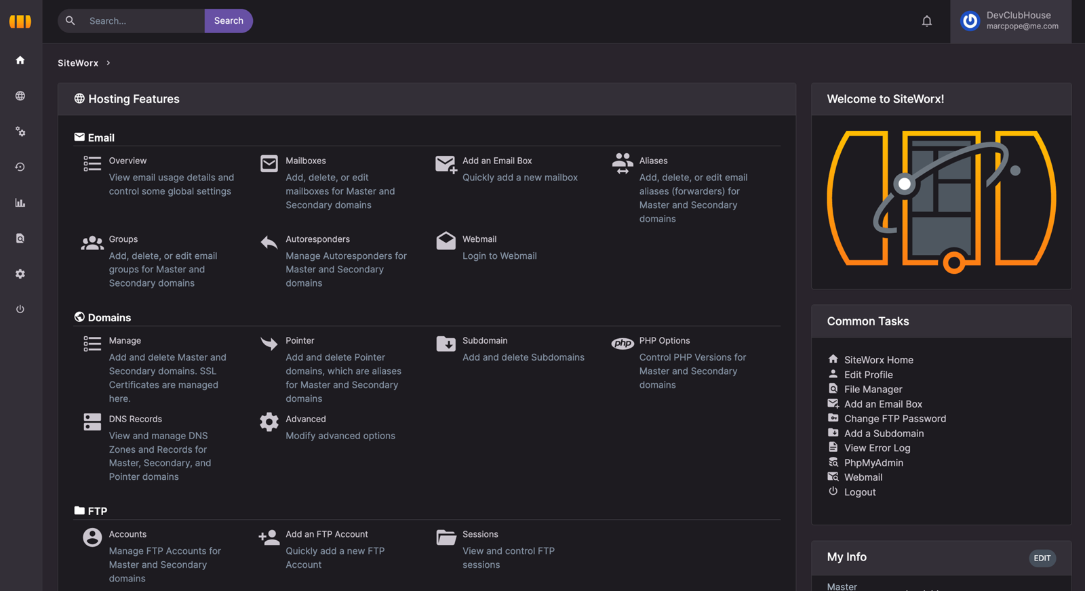Click the FTP section heading
This screenshot has width=1085, height=591.
tap(98, 512)
